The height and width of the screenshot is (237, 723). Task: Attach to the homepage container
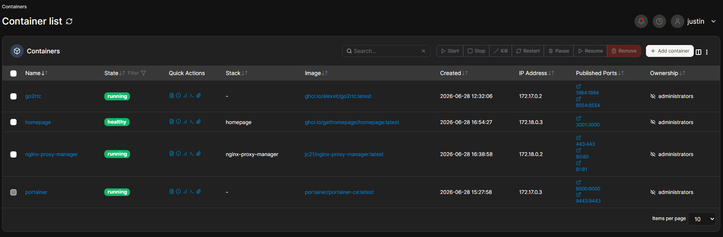tap(198, 122)
